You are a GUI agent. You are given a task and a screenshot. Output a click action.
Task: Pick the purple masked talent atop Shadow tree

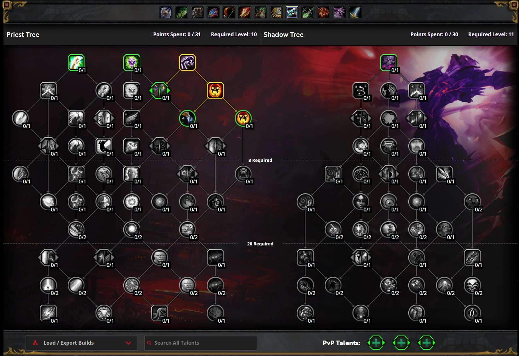click(x=388, y=62)
